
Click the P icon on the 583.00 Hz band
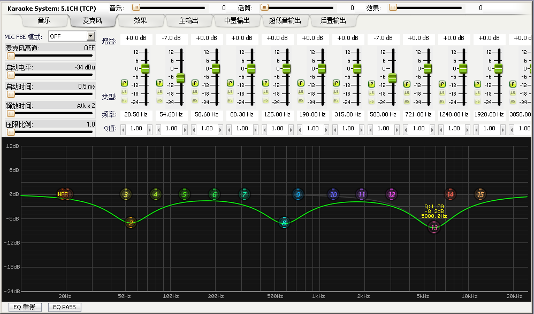(x=372, y=83)
